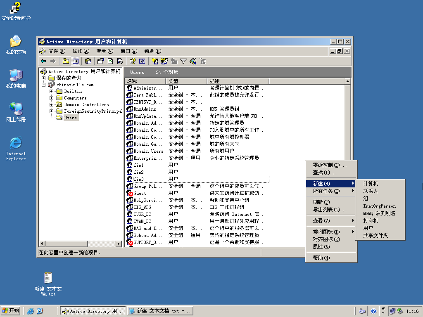Image resolution: width=423 pixels, height=317 pixels.
Task: Click the Forward arrow toolbar icon
Action: point(53,61)
